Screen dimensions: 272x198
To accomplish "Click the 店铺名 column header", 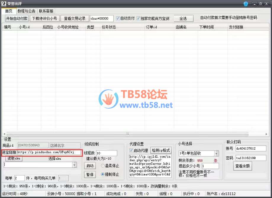I will 186,27.
